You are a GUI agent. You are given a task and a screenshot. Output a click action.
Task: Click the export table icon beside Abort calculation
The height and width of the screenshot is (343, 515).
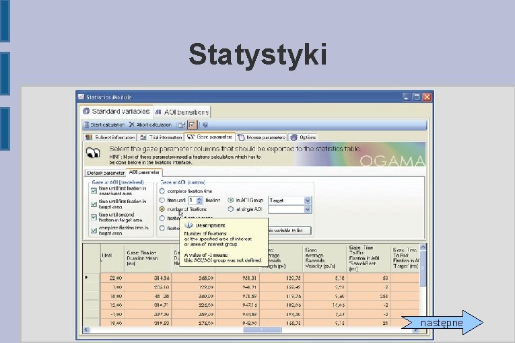(x=181, y=124)
